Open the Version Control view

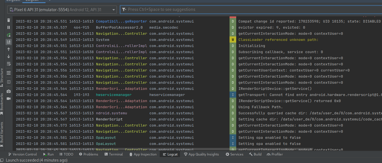[x=22, y=154]
